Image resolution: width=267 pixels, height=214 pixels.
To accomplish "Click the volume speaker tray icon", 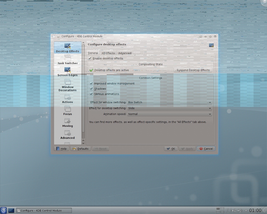I will 234,211.
